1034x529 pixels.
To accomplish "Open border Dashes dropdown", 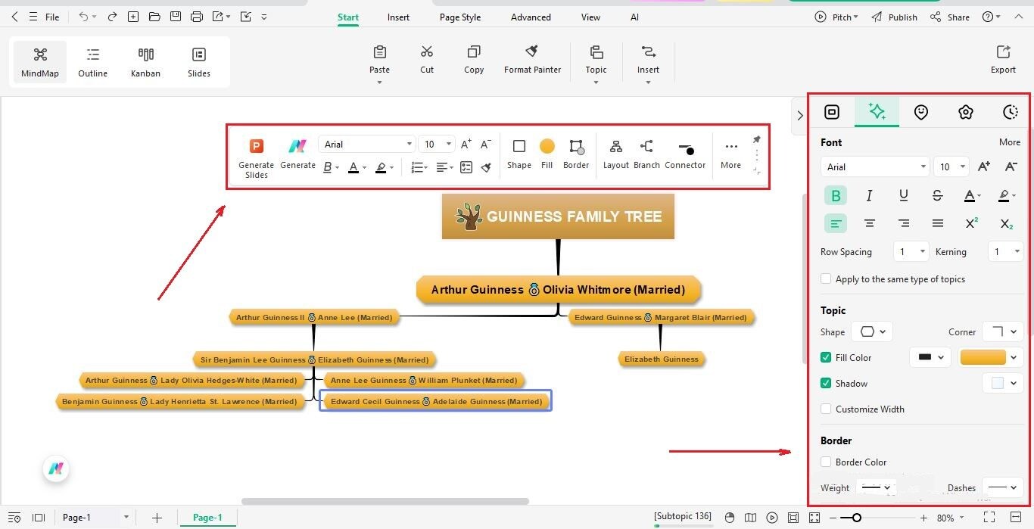I will pos(1003,488).
